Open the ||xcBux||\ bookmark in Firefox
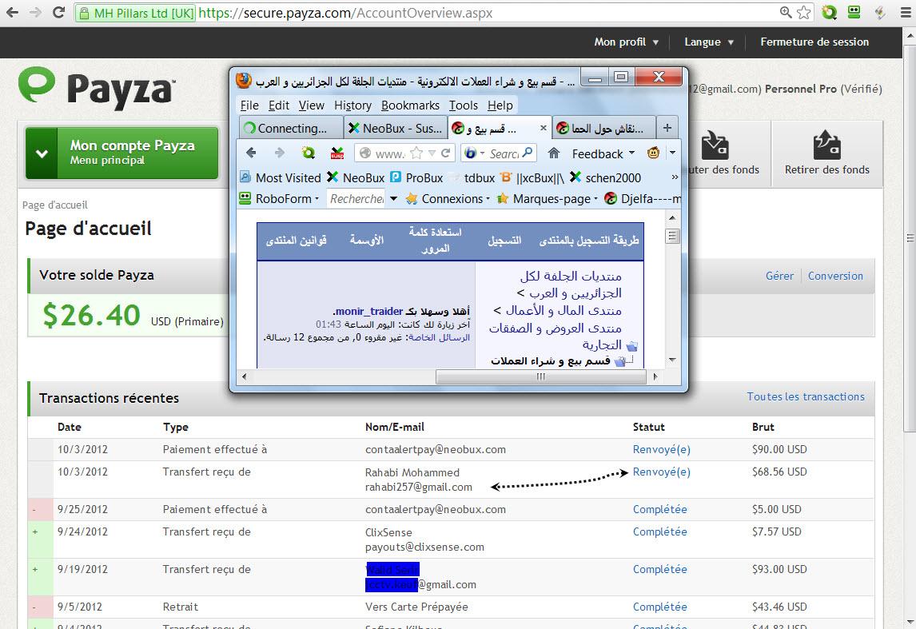Viewport: 916px width, 629px height. 532,177
